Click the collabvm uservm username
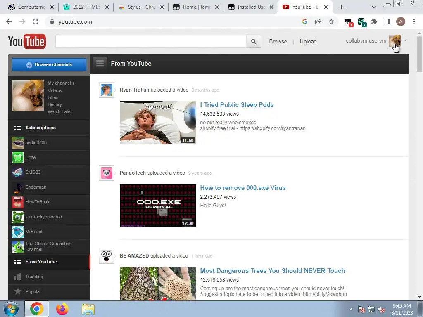This screenshot has width=423, height=317. pos(366,41)
